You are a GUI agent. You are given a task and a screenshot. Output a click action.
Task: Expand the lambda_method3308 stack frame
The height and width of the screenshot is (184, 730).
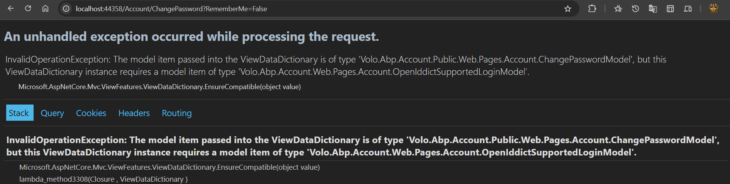tap(103, 179)
